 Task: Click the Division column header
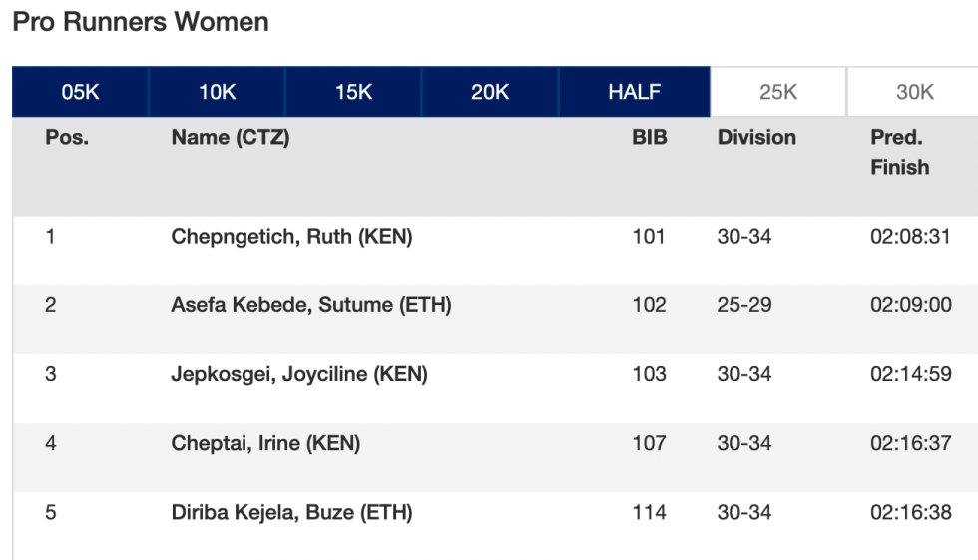click(756, 138)
